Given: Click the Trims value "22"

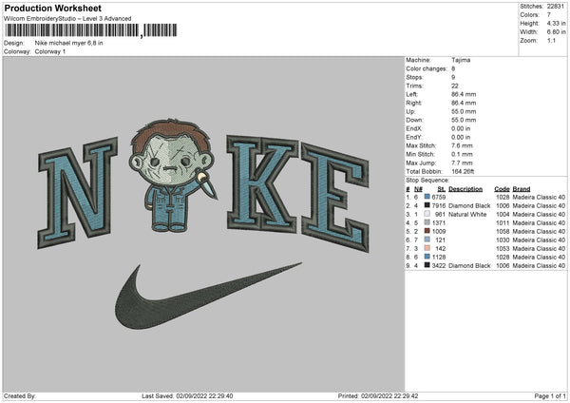Looking at the screenshot, I should [455, 86].
